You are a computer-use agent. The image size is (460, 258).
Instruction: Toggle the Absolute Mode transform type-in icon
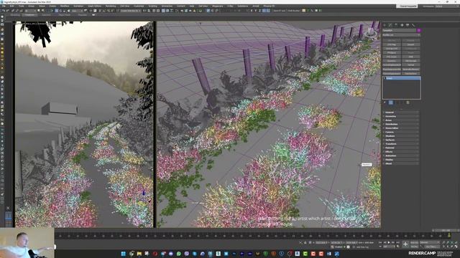click(x=310, y=242)
